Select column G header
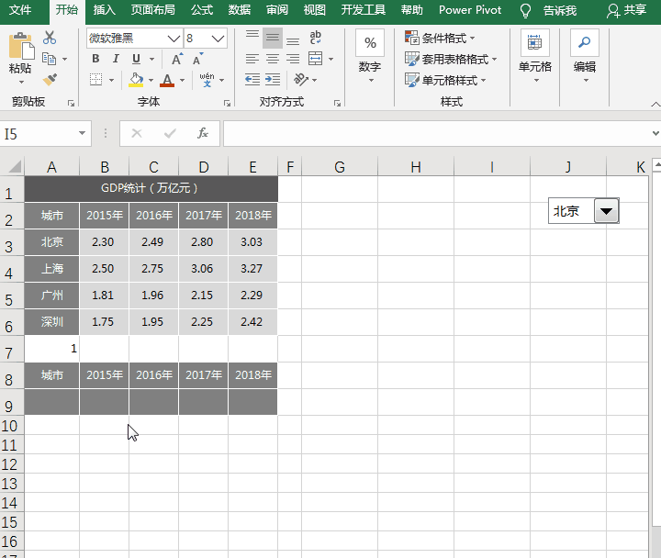The height and width of the screenshot is (558, 661). point(340,167)
